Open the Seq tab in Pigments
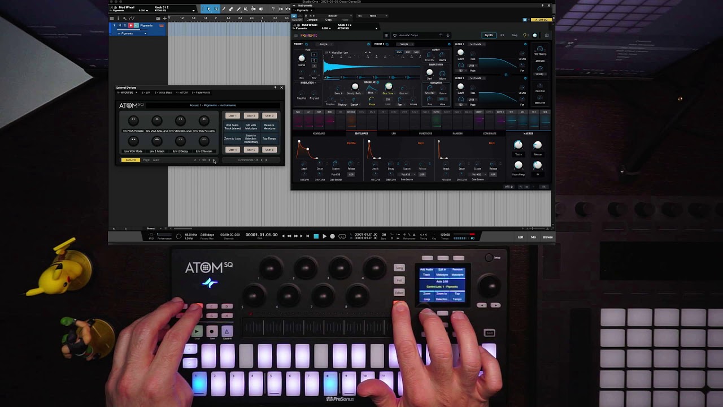The image size is (723, 407). click(515, 35)
